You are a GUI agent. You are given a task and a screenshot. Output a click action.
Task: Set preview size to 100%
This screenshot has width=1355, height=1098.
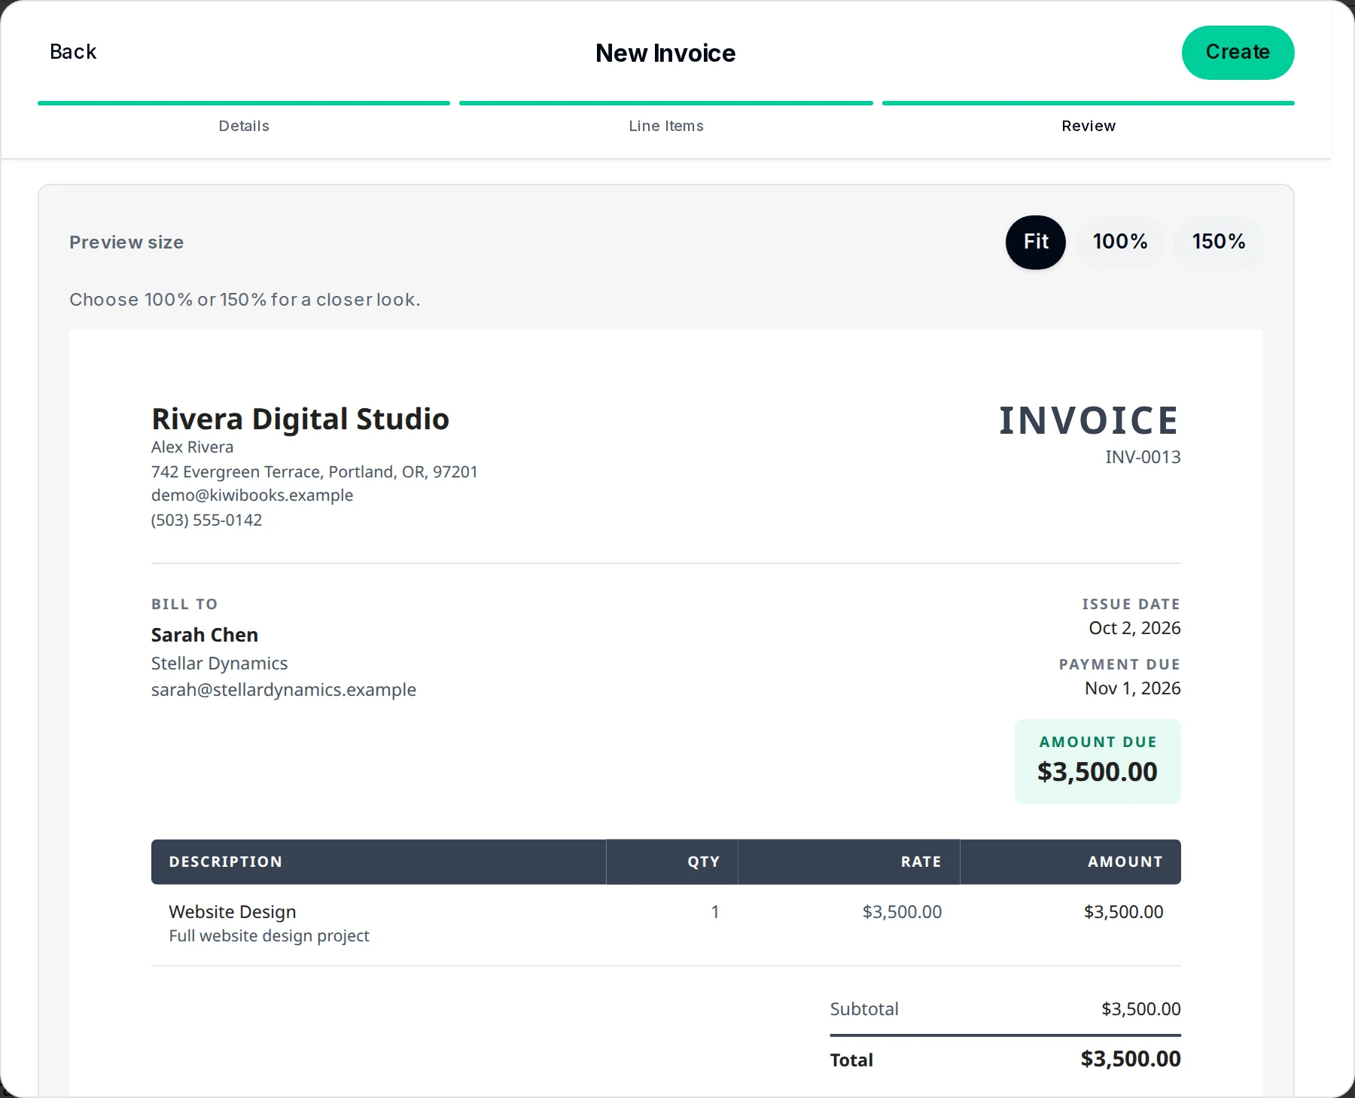[1120, 242]
